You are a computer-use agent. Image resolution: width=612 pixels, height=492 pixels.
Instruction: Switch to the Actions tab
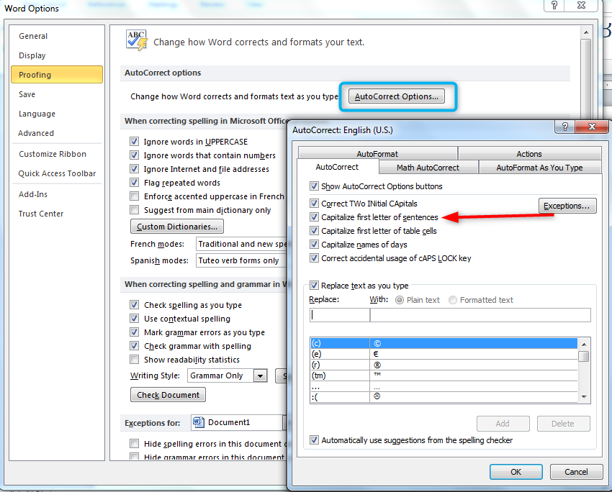pos(529,154)
